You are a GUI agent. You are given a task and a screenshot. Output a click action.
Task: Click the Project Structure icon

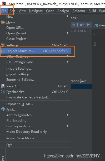tap(3, 51)
